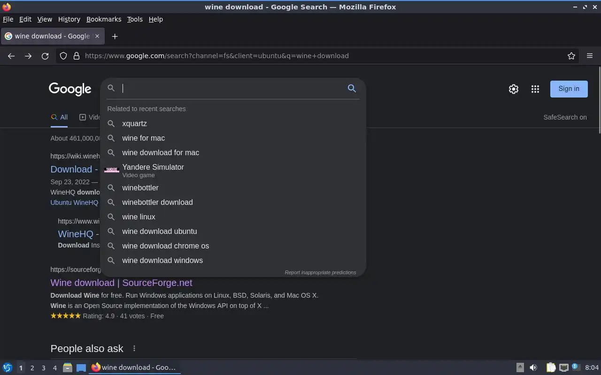Switch to workspace 4

54,368
